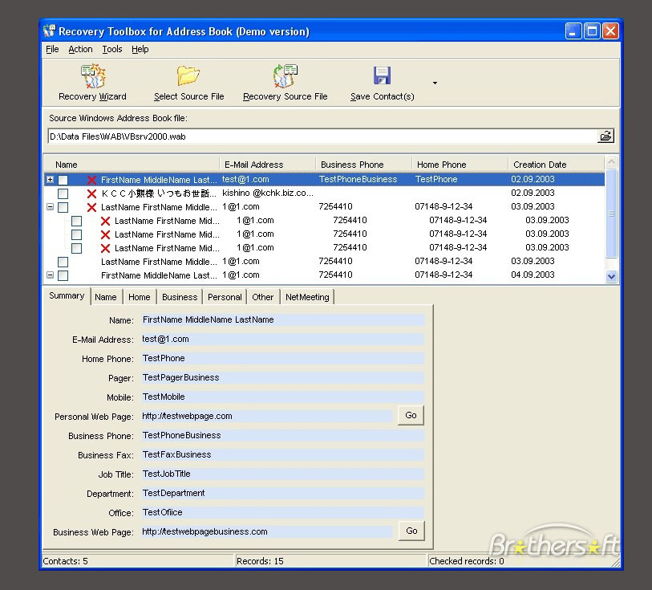The height and width of the screenshot is (590, 652).
Task: Click Go beside Personal Web Page
Action: coord(411,415)
